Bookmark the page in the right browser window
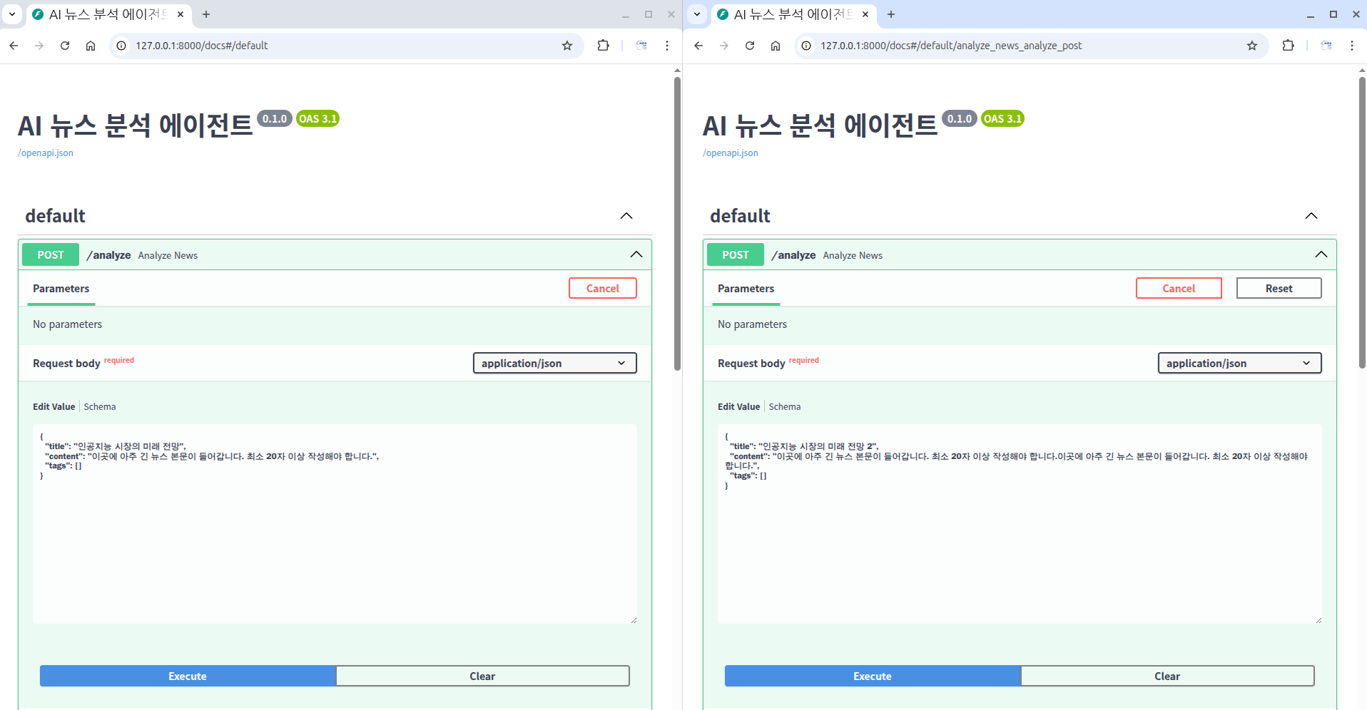1367x710 pixels. pos(1251,46)
